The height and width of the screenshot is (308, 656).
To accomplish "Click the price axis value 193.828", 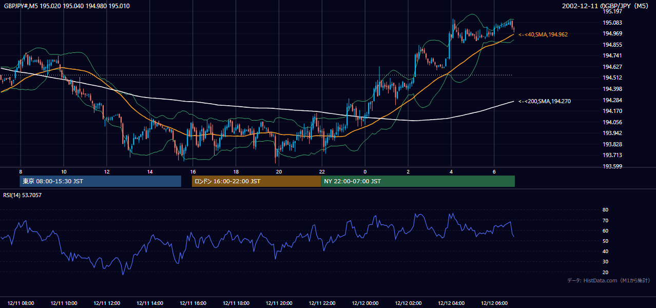I will pyautogui.click(x=612, y=144).
